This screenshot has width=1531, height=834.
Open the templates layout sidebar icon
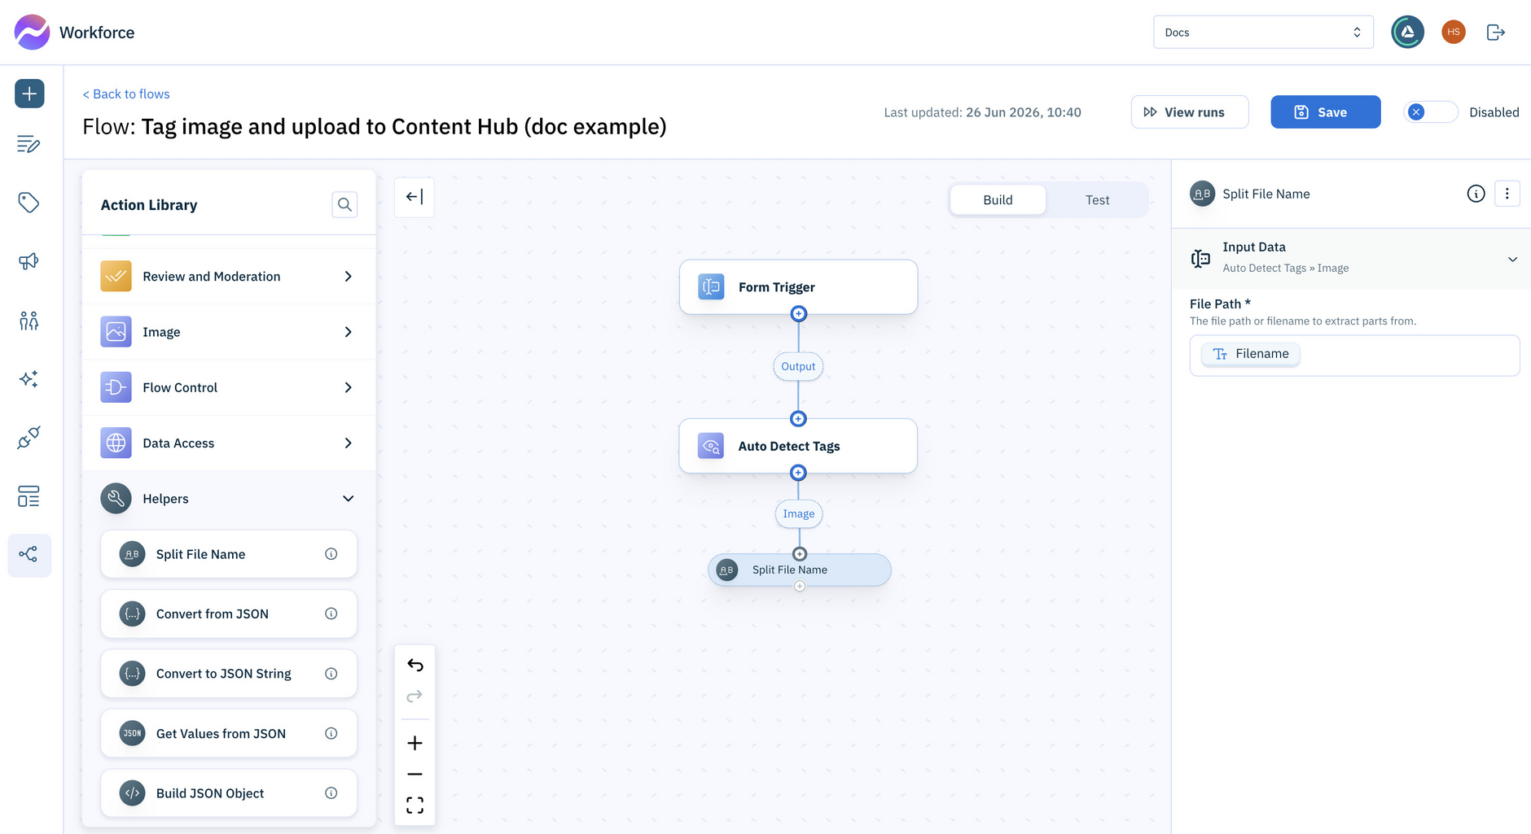[29, 496]
